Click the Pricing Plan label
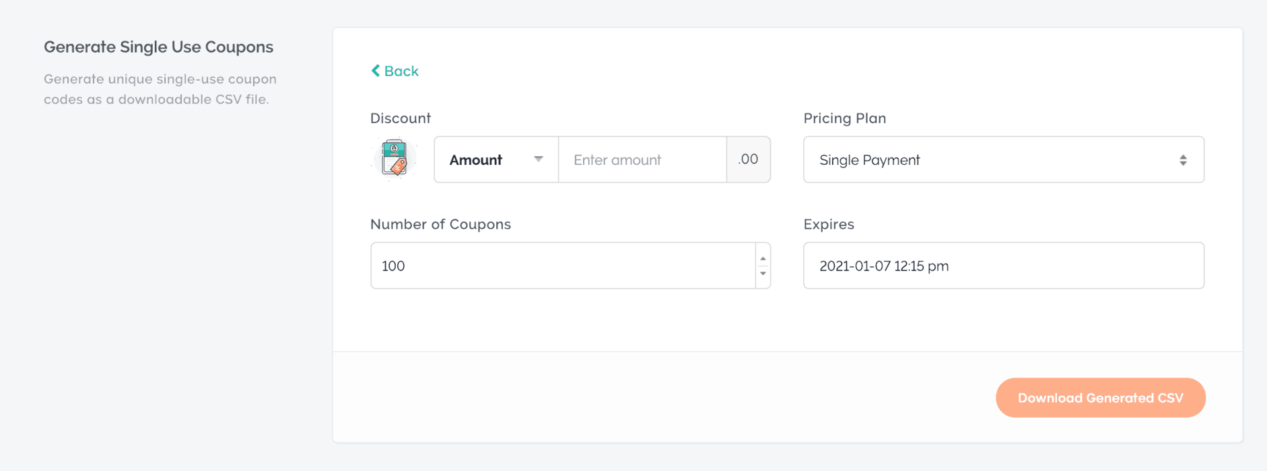 pyautogui.click(x=845, y=118)
